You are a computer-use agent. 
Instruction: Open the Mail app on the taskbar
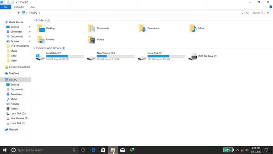(122, 150)
